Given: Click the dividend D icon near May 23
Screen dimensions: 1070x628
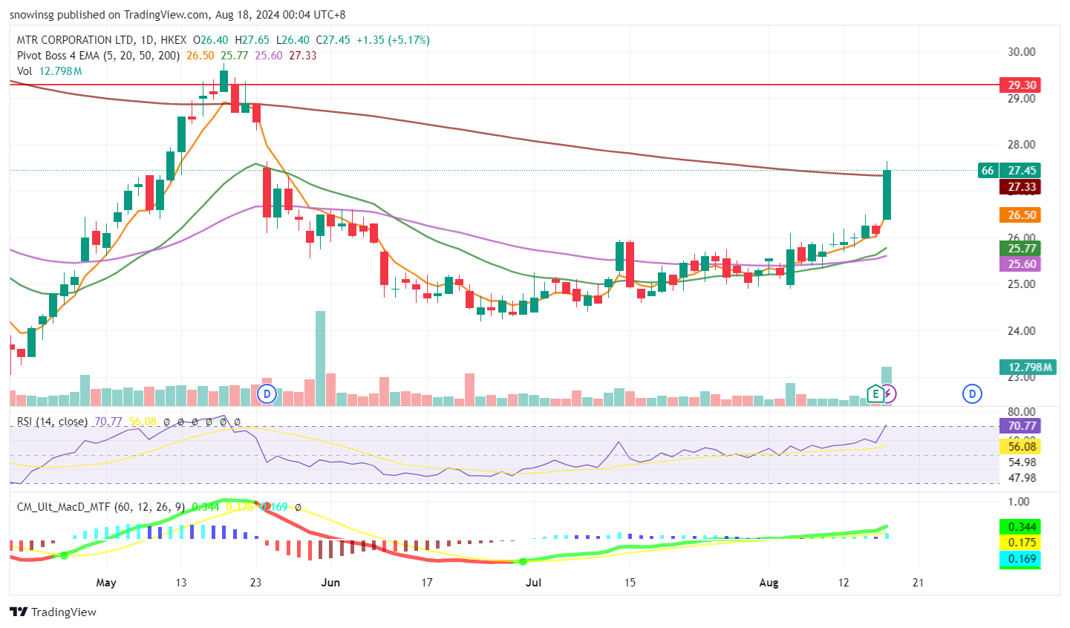Looking at the screenshot, I should coord(267,393).
